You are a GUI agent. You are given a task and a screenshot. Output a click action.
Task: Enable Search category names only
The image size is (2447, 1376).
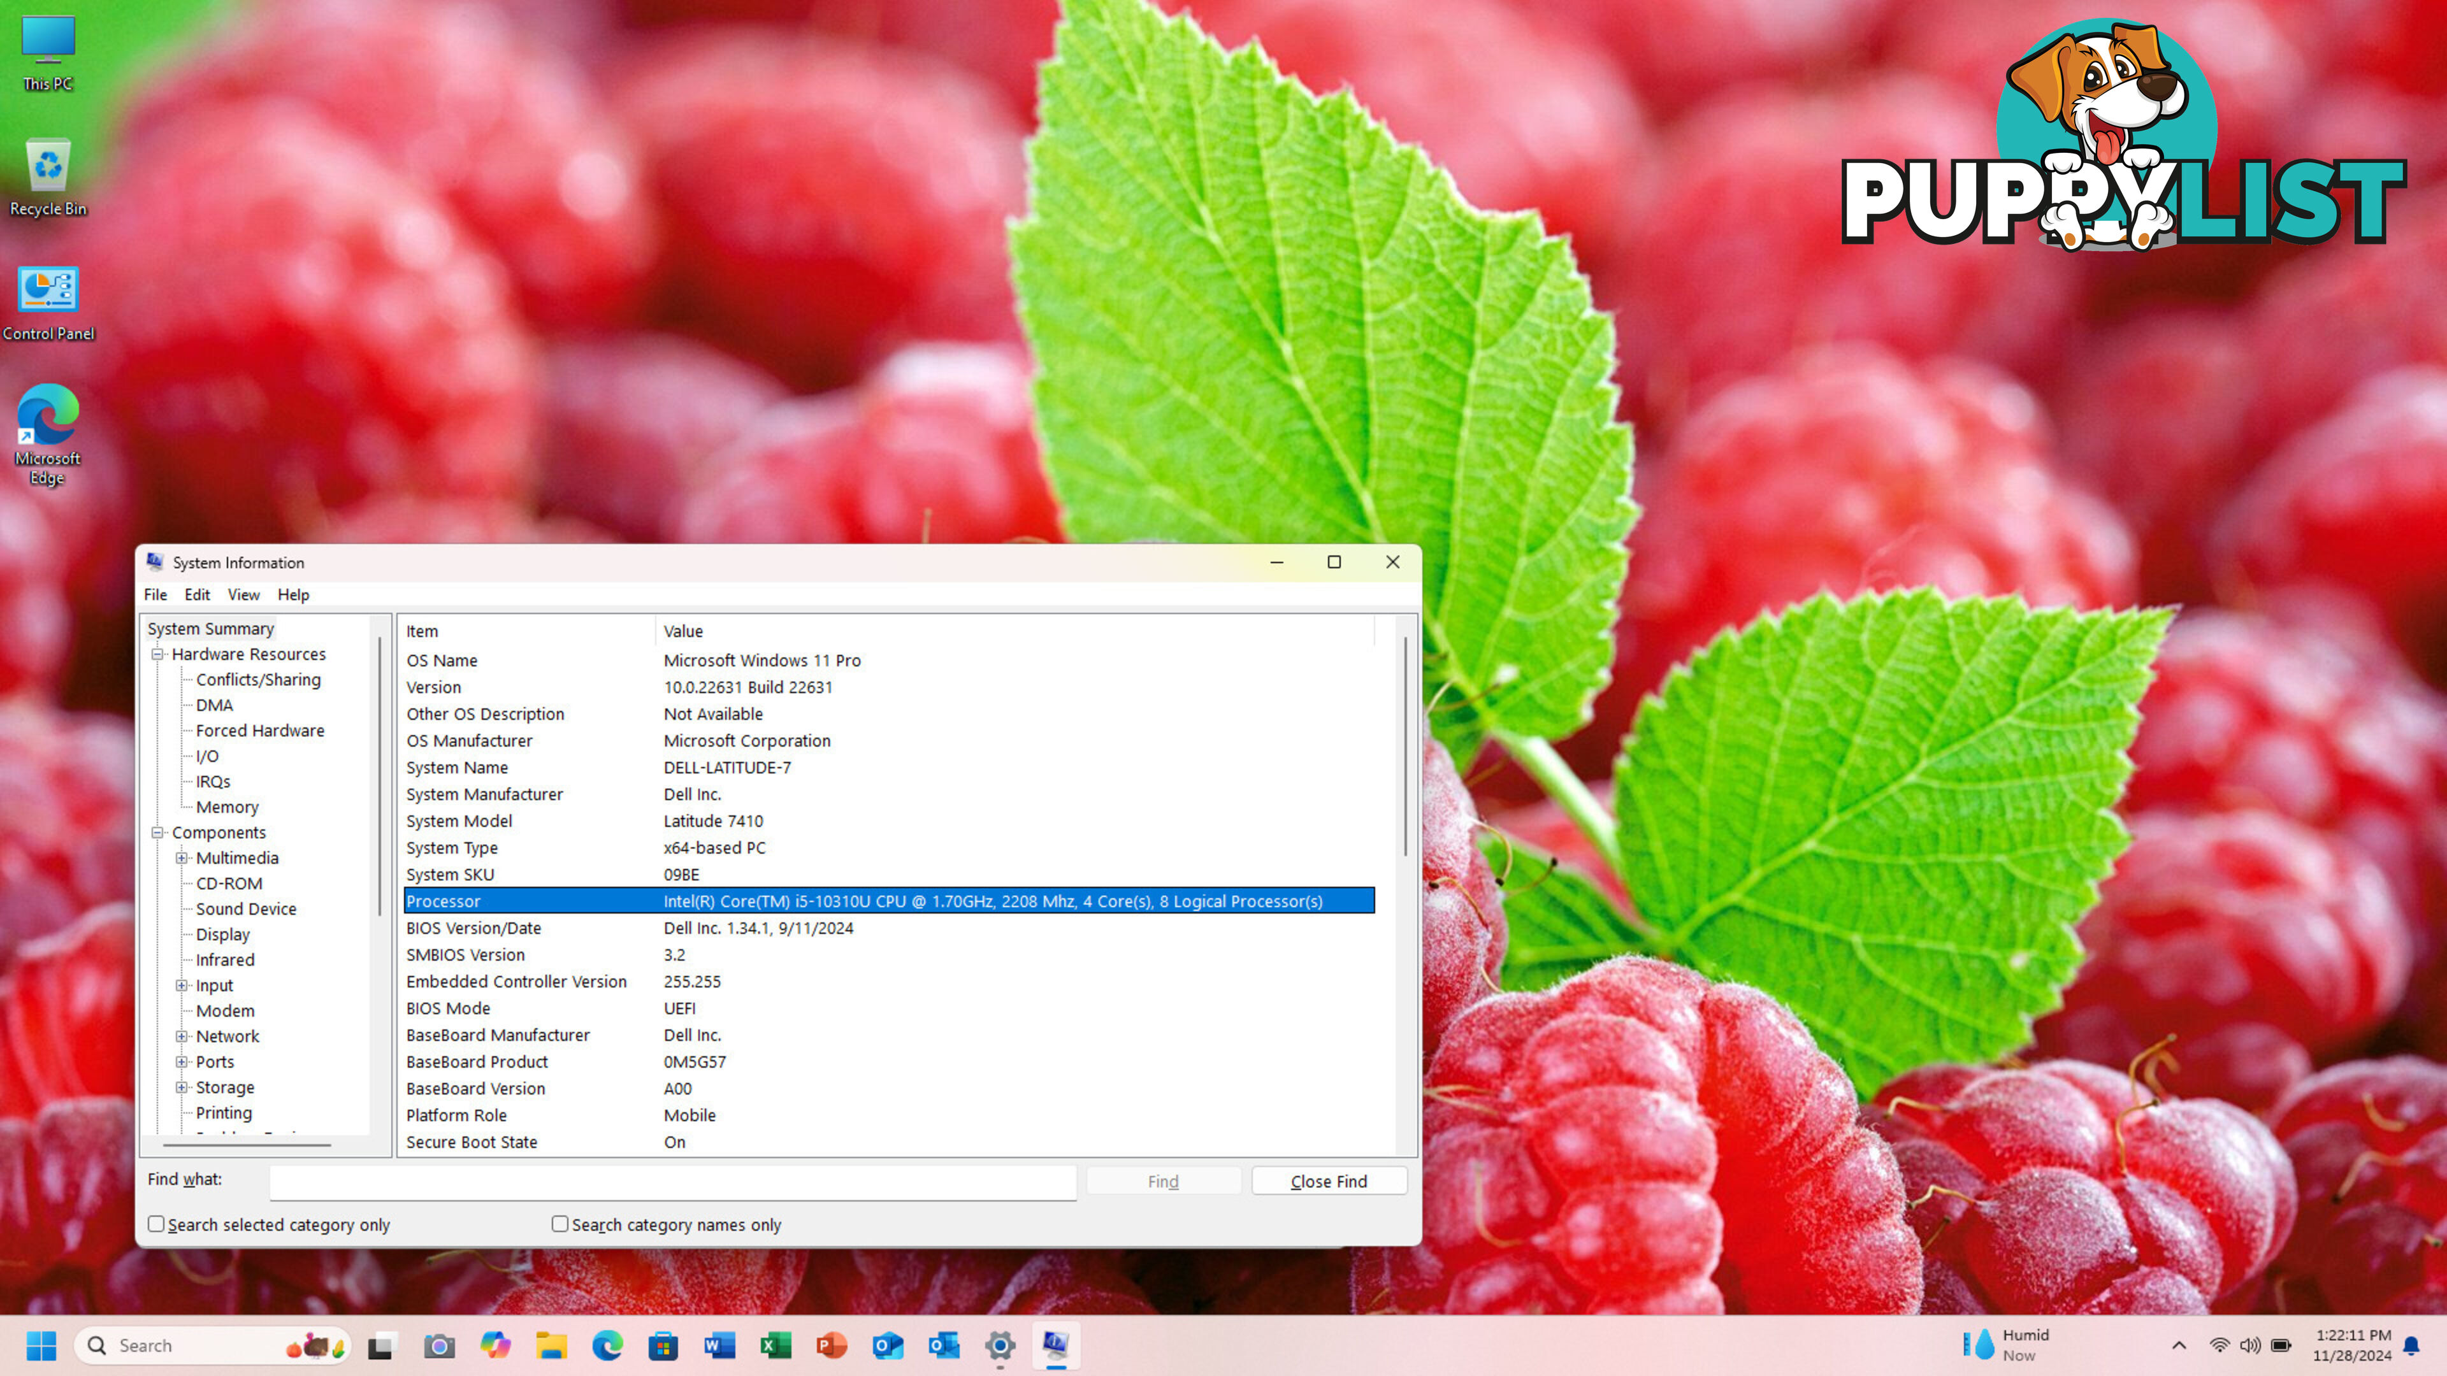(561, 1224)
